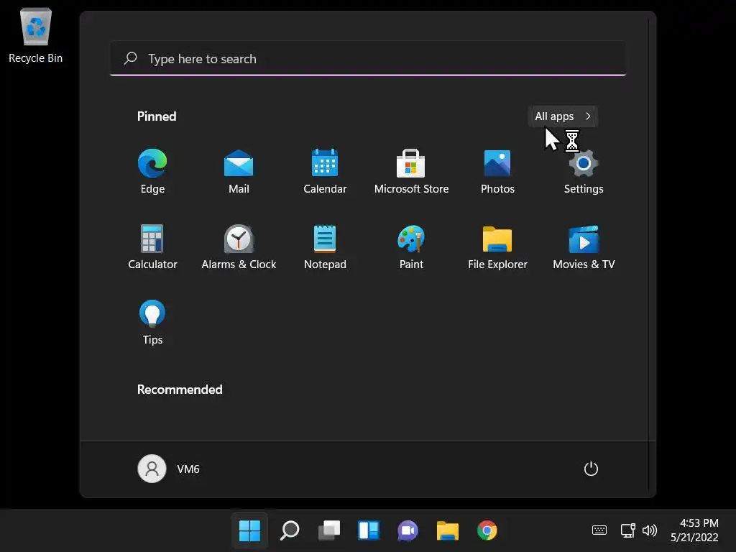
Task: Click the Type here to search field
Action: pyautogui.click(x=368, y=59)
